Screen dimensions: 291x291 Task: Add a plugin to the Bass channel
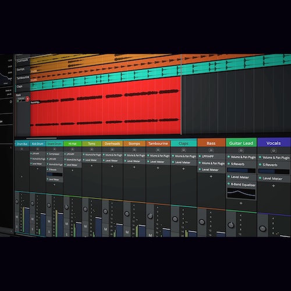[211, 176]
